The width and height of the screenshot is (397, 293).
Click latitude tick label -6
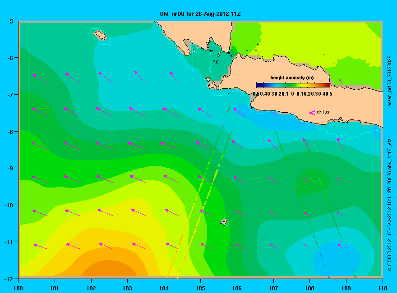tap(10, 58)
